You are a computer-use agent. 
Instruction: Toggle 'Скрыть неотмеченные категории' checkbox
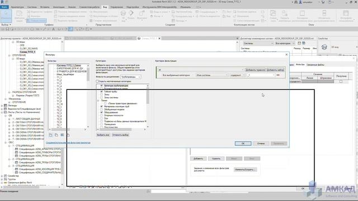(x=97, y=82)
